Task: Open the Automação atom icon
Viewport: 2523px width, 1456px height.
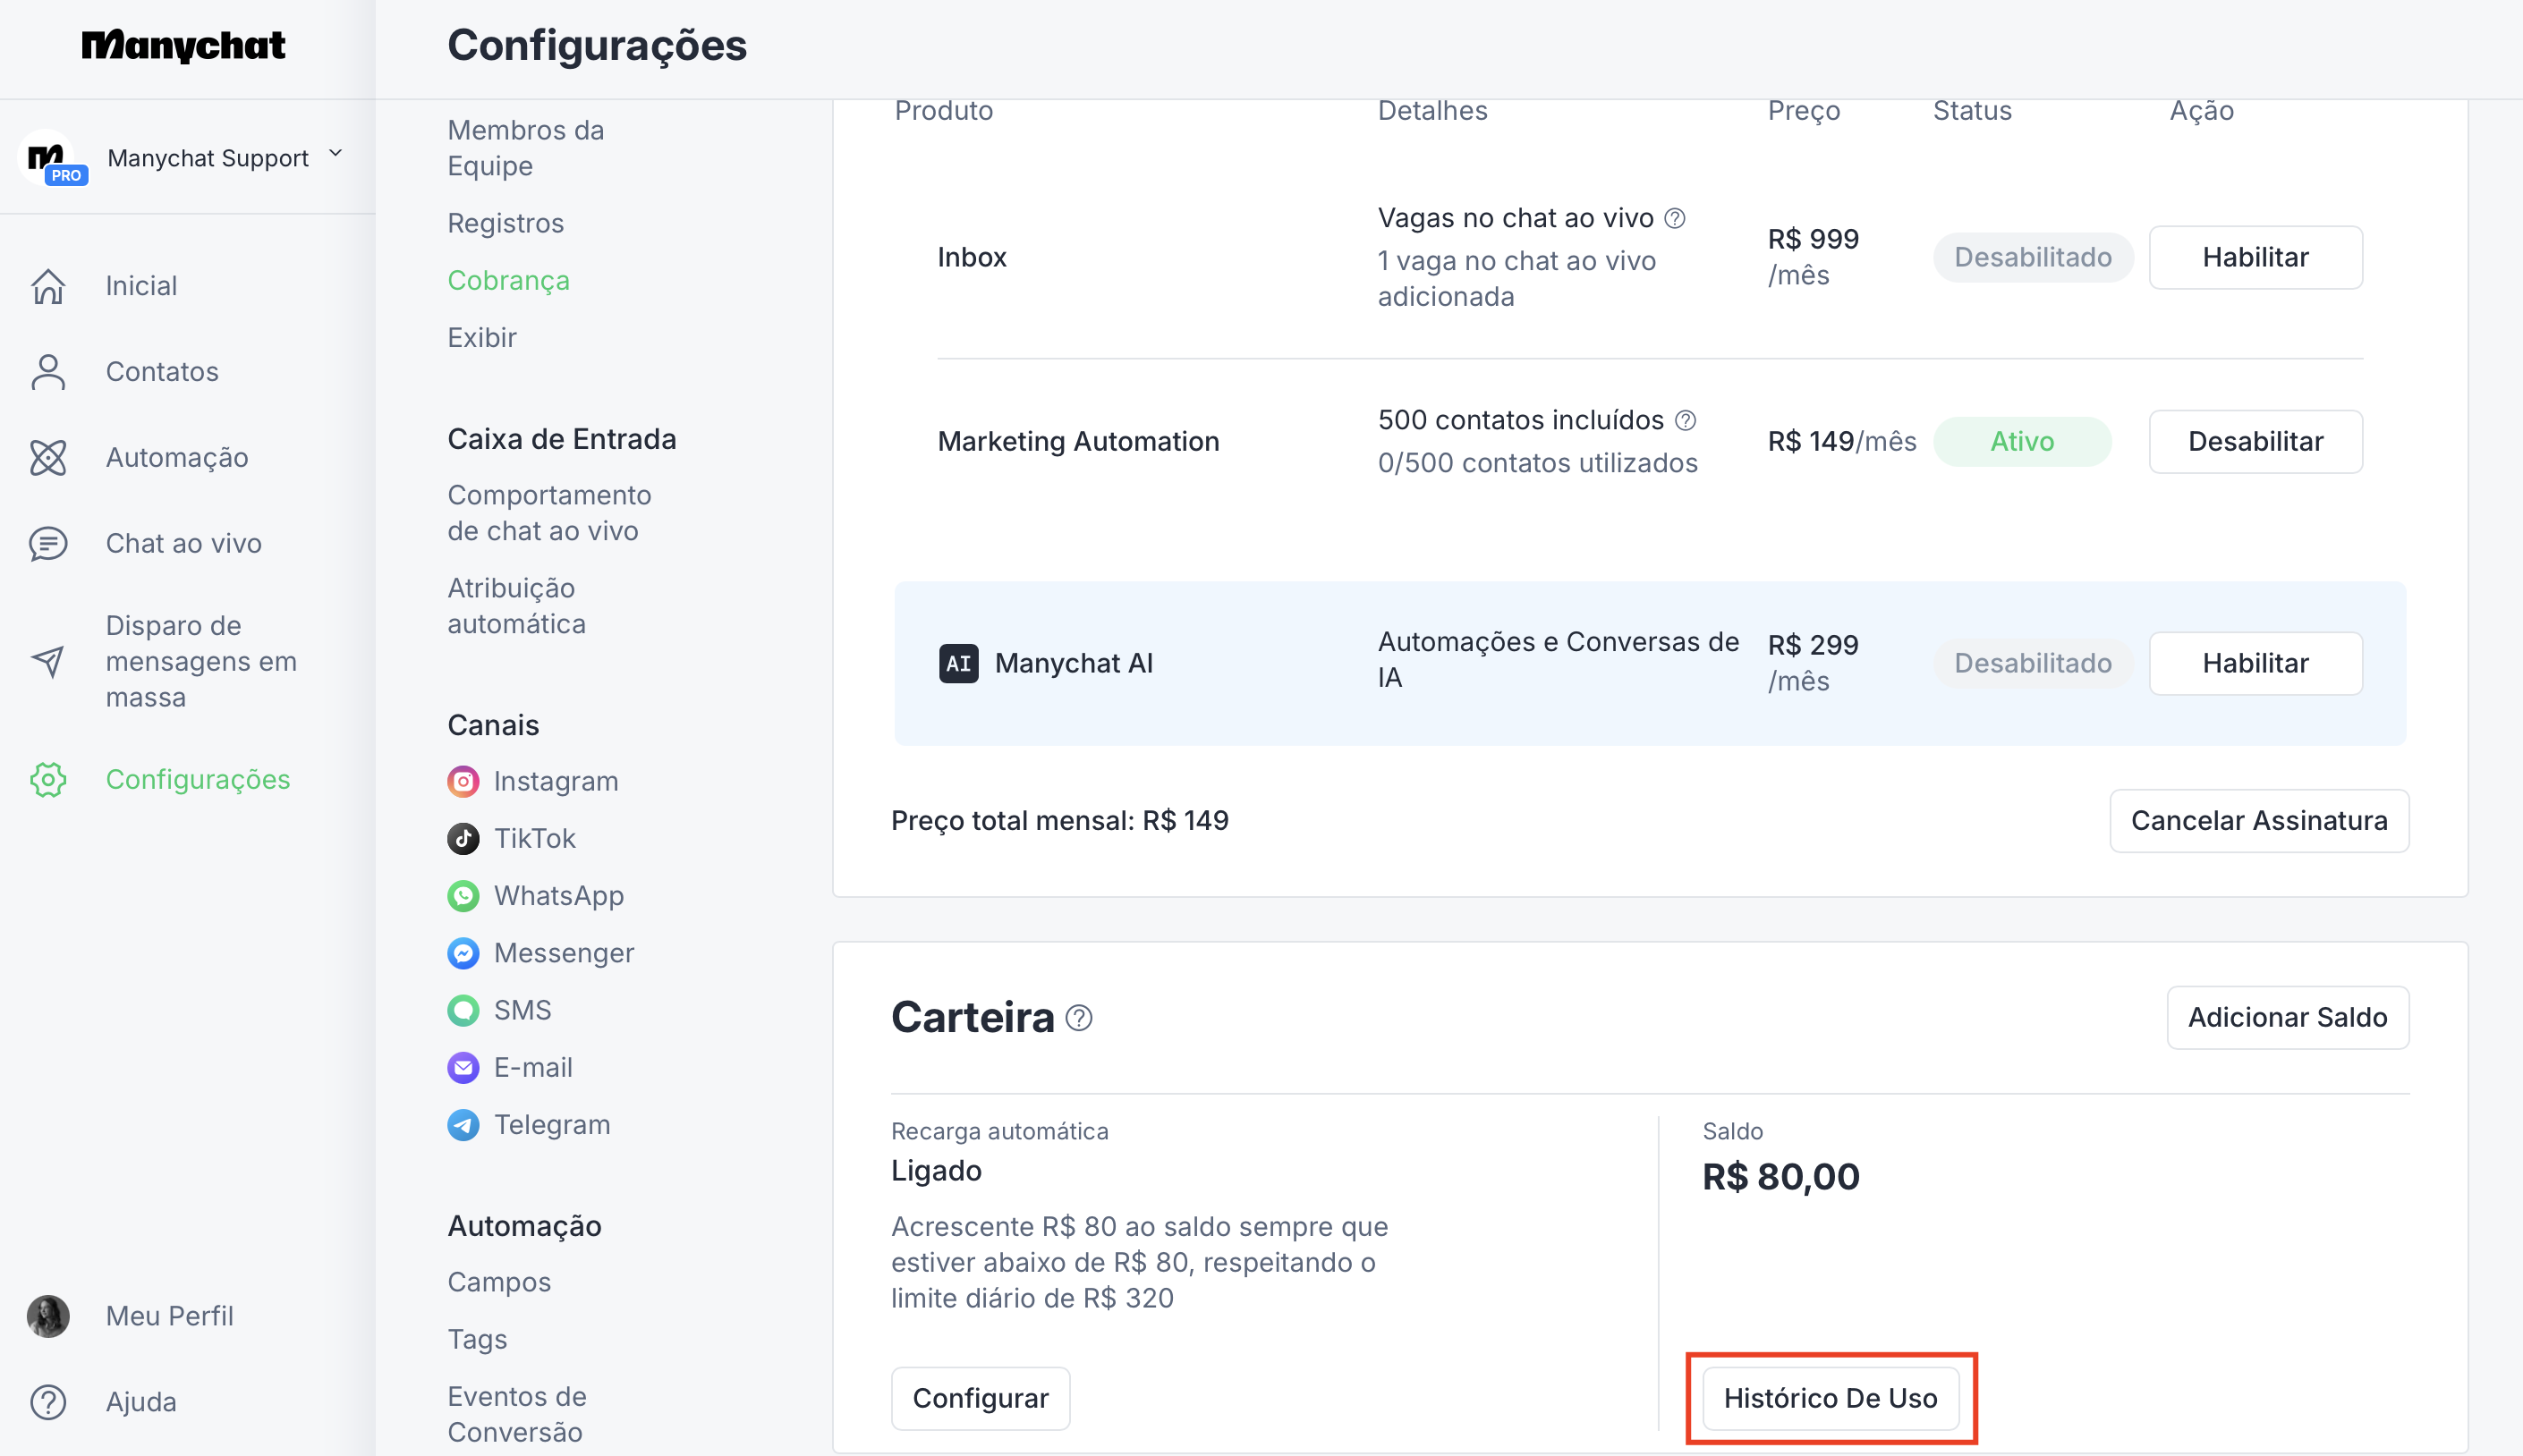Action: pyautogui.click(x=48, y=458)
